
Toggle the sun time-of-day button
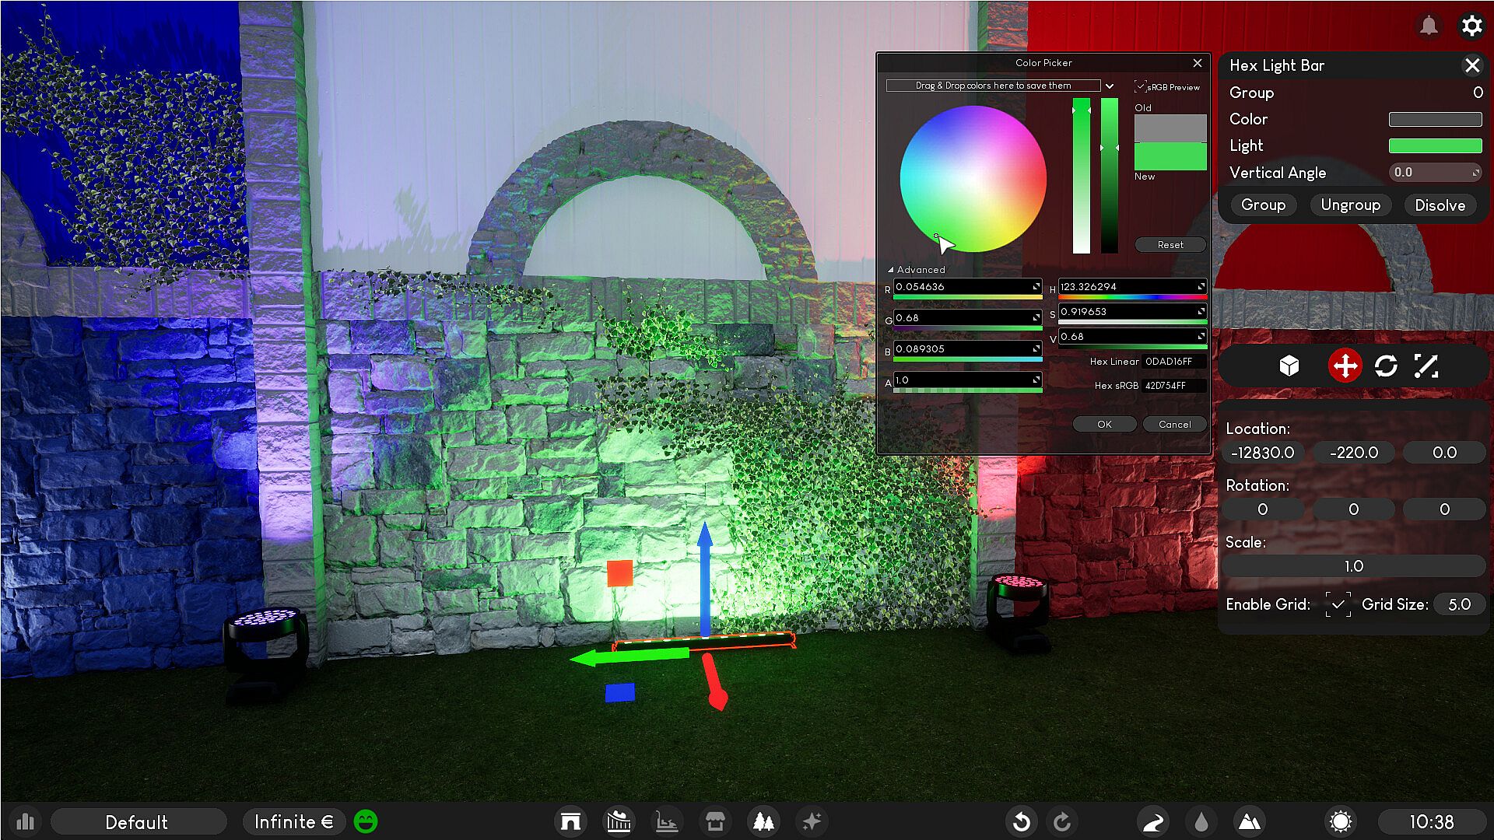coord(1341,821)
